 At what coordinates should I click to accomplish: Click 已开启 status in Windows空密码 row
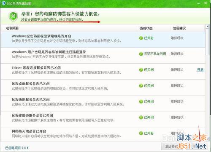coord(149,38)
